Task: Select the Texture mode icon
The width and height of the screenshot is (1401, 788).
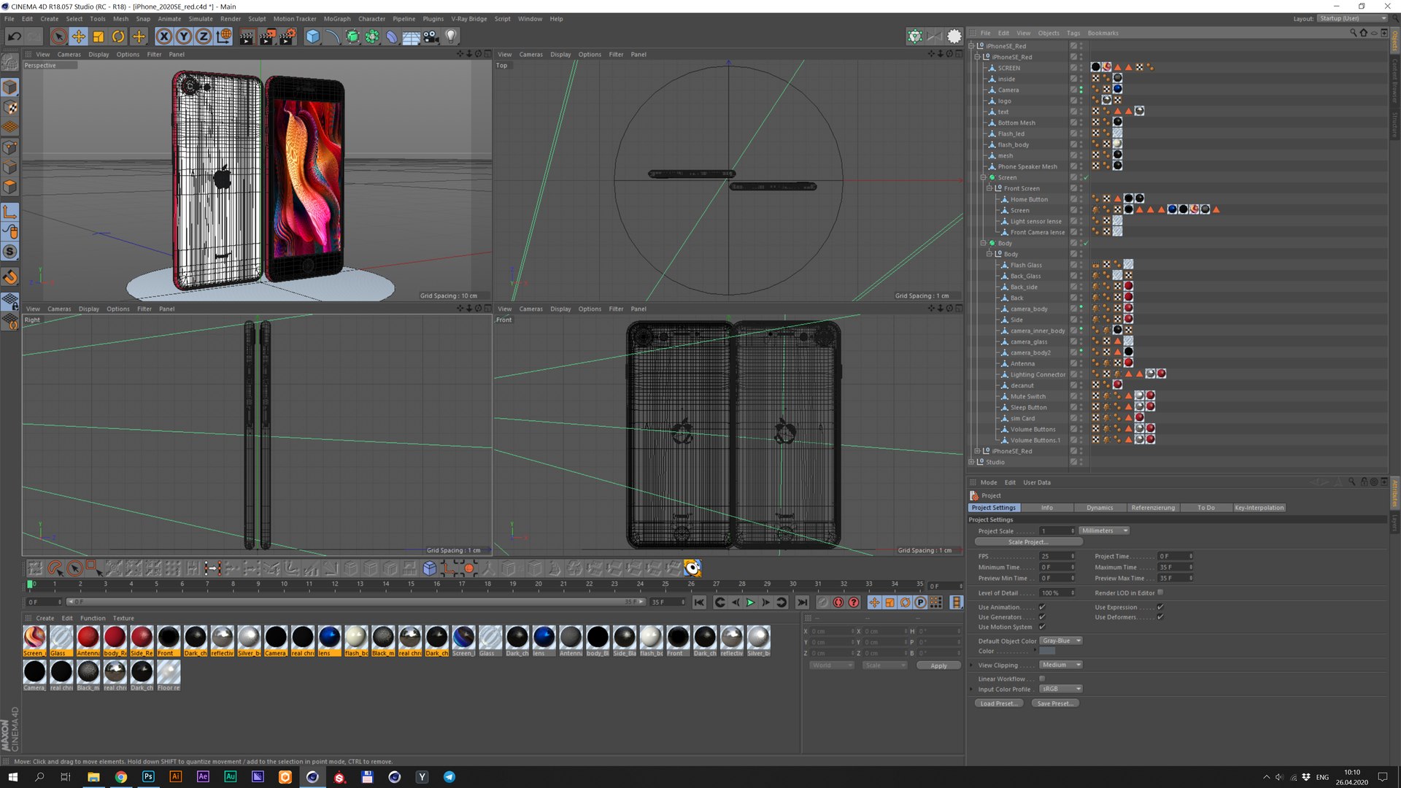Action: pos(10,107)
